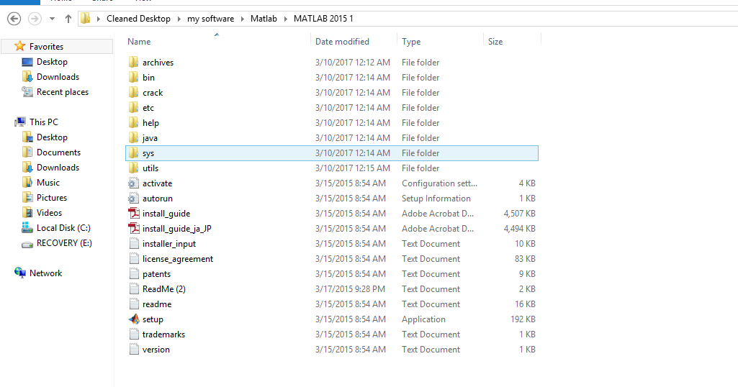The image size is (738, 387).
Task: Click the Forward navigation arrow
Action: [35, 19]
